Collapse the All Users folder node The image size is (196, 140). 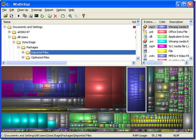coord(9,37)
